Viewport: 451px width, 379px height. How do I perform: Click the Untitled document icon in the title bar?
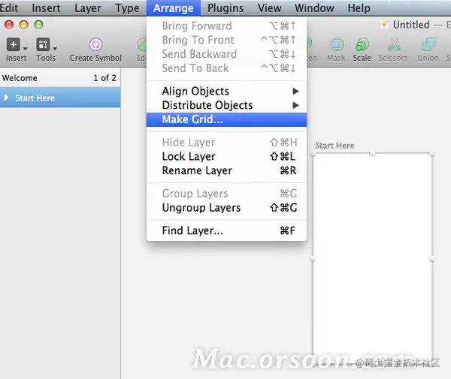(384, 25)
